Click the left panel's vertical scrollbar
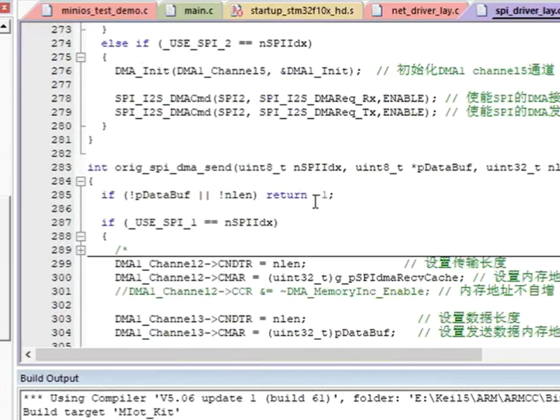 click(7, 233)
